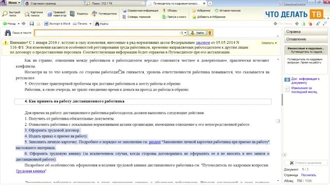Expand the Назад history dropdown arrow
The image size is (330, 185).
tap(19, 24)
